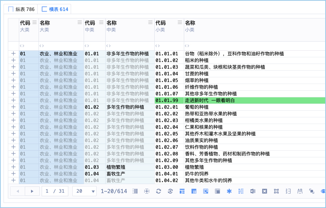This screenshot has height=208, width=326.
Task: Click the blue solid grid table icon
Action: tap(194, 191)
